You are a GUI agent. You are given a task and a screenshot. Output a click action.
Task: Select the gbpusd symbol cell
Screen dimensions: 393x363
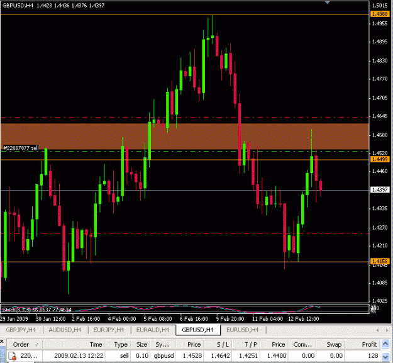coord(163,355)
